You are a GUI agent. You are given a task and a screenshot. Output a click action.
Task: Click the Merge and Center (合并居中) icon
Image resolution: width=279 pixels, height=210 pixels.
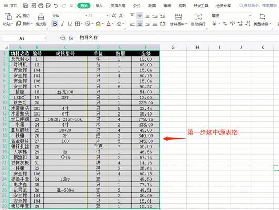(x=179, y=16)
